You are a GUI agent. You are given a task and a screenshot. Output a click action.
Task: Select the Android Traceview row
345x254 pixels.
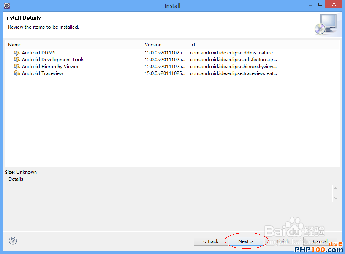click(x=172, y=73)
